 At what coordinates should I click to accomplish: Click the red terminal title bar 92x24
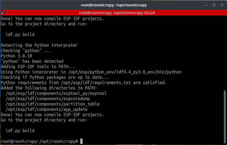[117, 13]
